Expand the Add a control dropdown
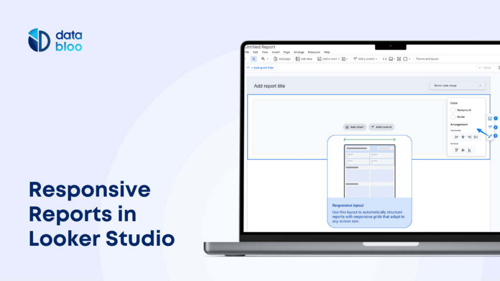The image size is (500, 281). 365,59
